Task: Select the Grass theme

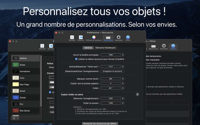Action: coord(25,65)
